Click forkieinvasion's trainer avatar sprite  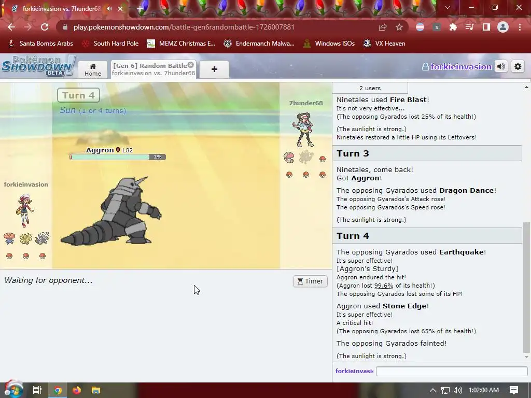[x=25, y=210]
